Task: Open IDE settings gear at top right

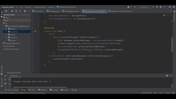Action: (x=174, y=7)
